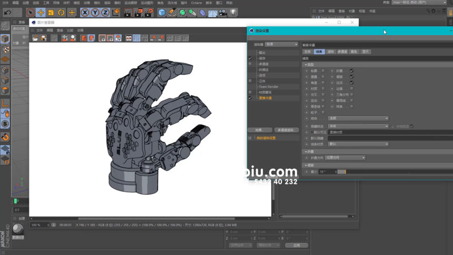Add a Cube primitive object
The image size is (453, 255).
[162, 13]
